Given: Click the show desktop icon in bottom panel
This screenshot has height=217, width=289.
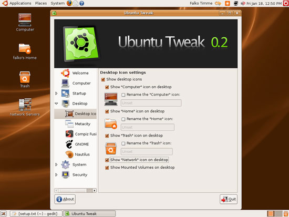Looking at the screenshot, I should pos(4,214).
